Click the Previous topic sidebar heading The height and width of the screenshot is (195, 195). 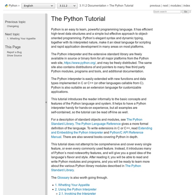coord(15,22)
